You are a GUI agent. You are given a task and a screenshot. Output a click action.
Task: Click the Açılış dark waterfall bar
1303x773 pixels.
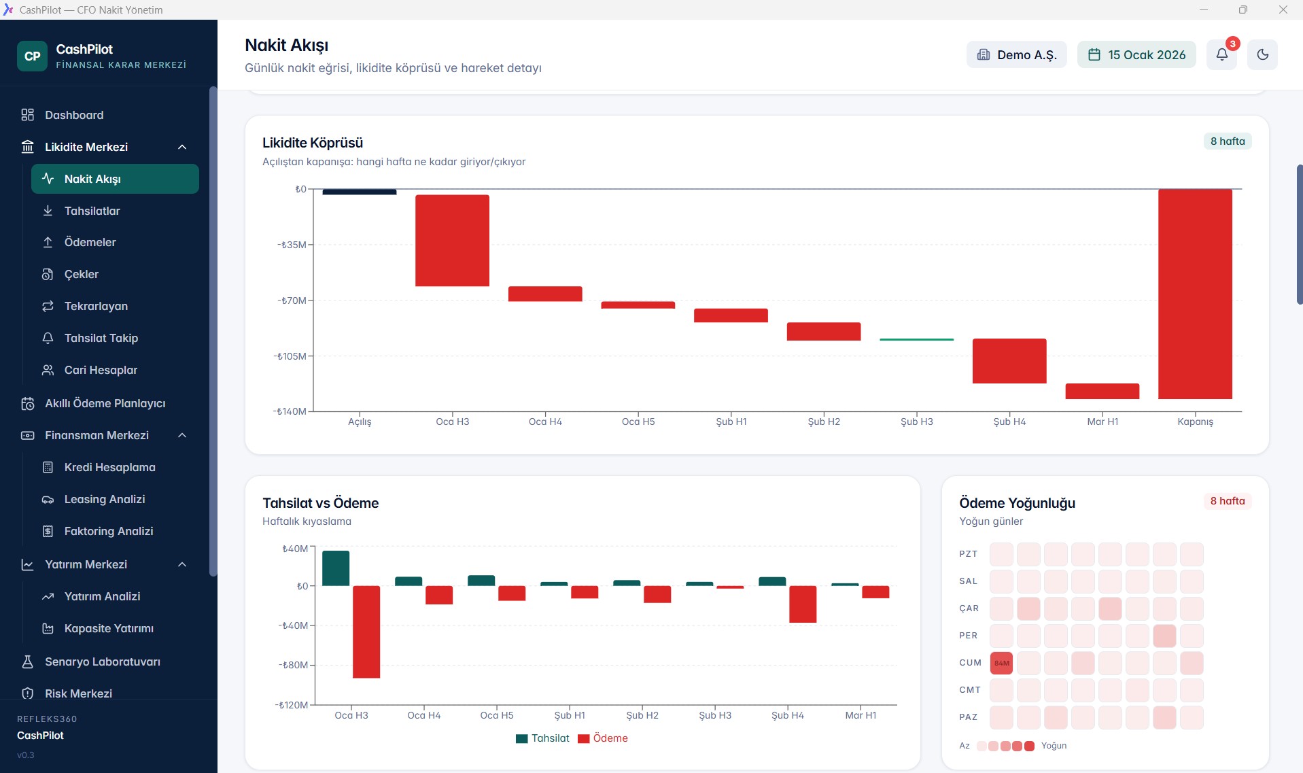pyautogui.click(x=360, y=192)
